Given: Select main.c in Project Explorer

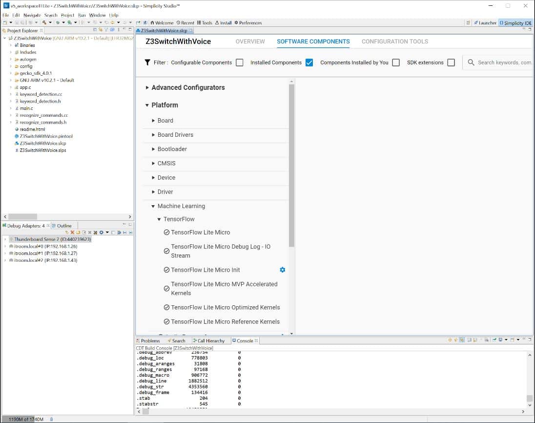Looking at the screenshot, I should click(26, 108).
